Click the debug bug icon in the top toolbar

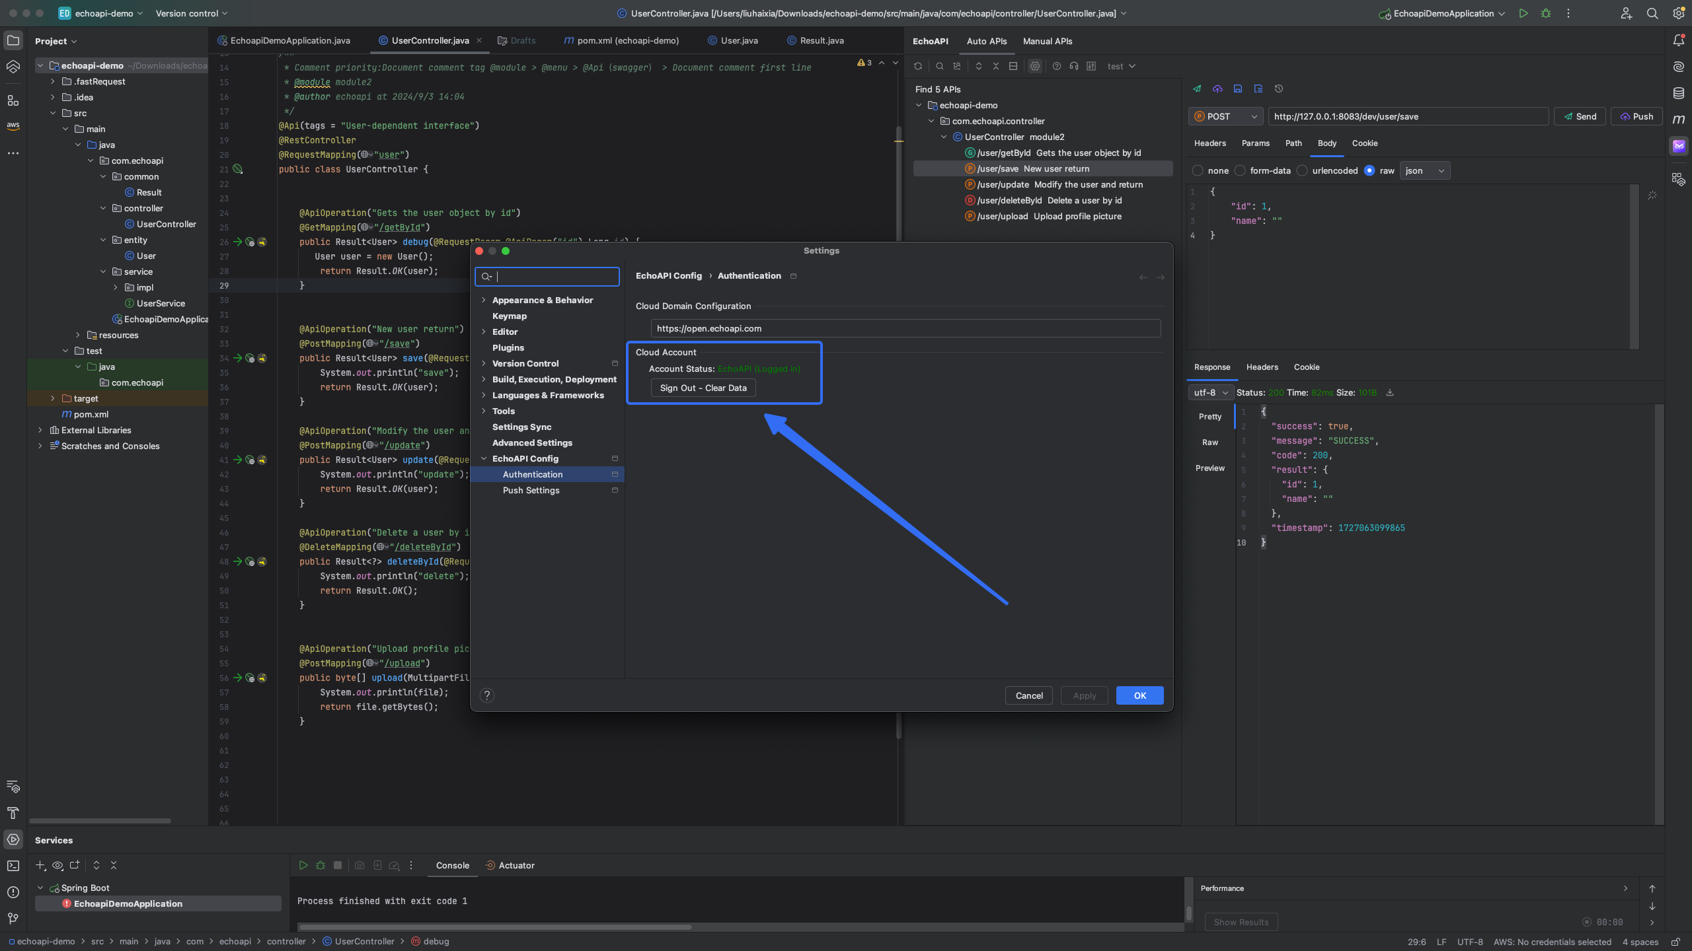(1546, 13)
